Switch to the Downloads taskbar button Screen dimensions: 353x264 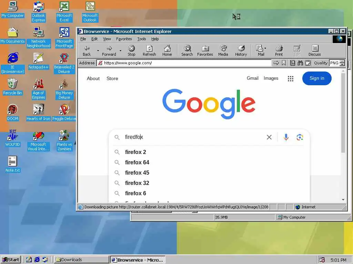[x=81, y=260]
